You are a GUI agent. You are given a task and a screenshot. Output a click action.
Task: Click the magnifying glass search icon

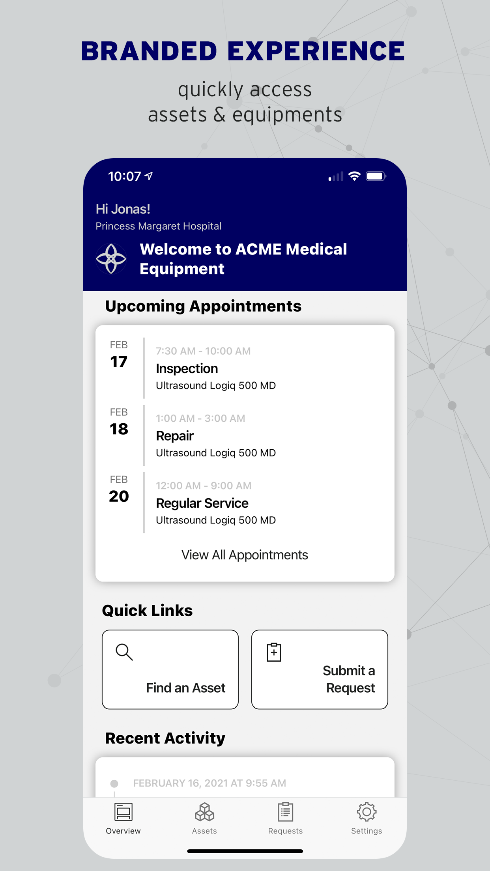tap(124, 652)
